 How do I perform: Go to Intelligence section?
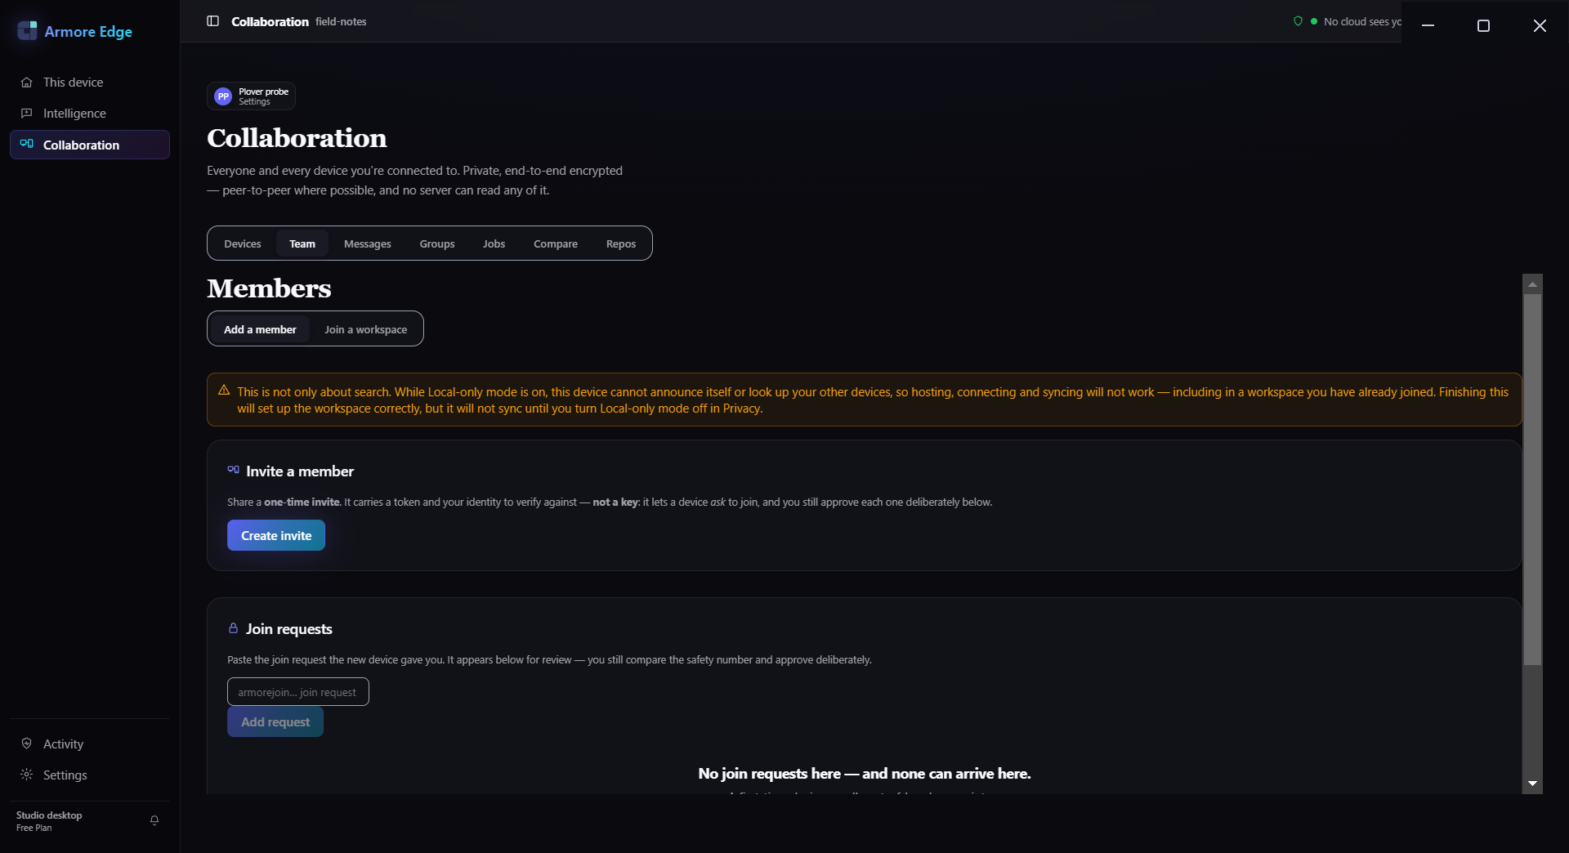(90, 114)
